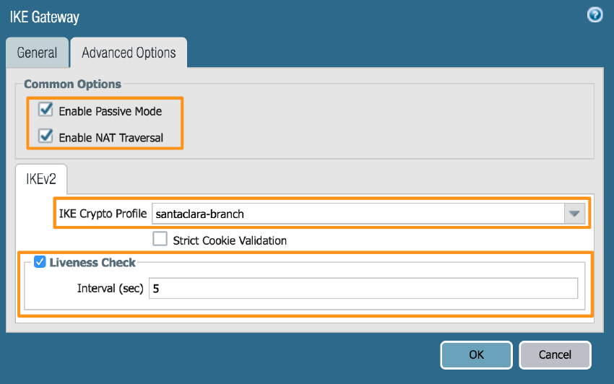Screen dimensions: 614x384
Task: Click the IKE Gateway dialog title
Action: point(45,17)
